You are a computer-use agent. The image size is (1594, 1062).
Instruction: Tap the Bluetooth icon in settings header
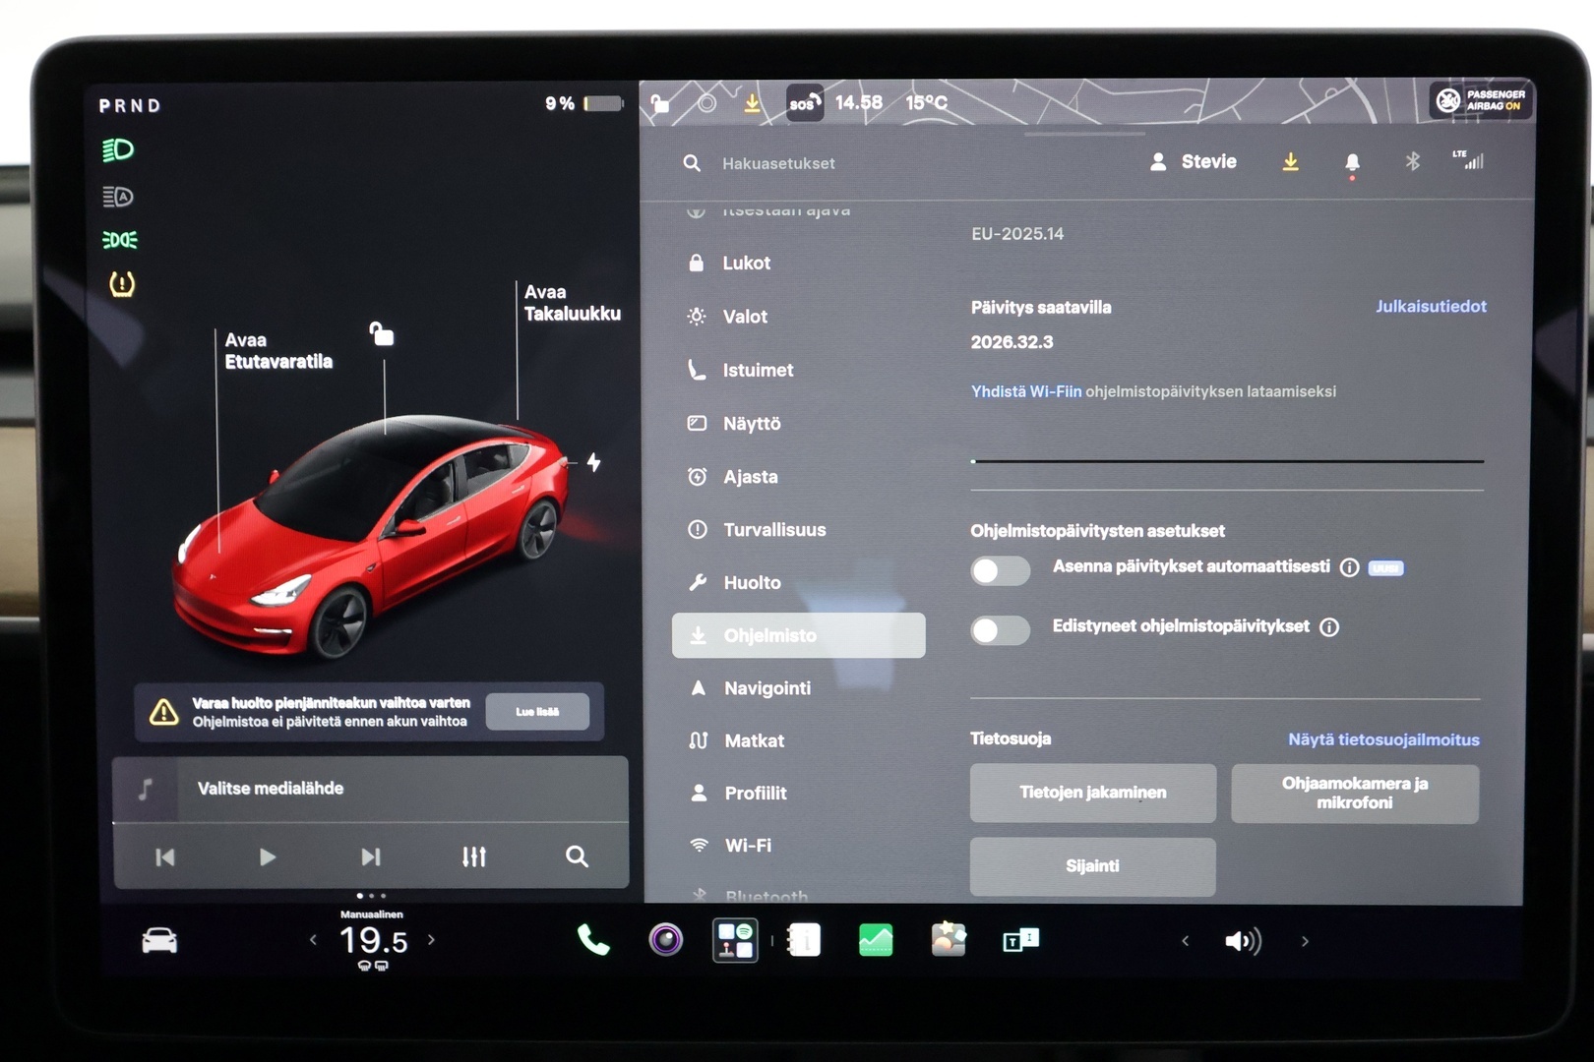pyautogui.click(x=1412, y=161)
